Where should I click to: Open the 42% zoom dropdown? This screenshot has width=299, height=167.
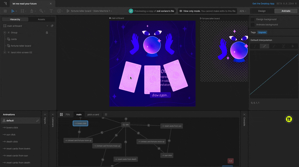click(x=243, y=11)
